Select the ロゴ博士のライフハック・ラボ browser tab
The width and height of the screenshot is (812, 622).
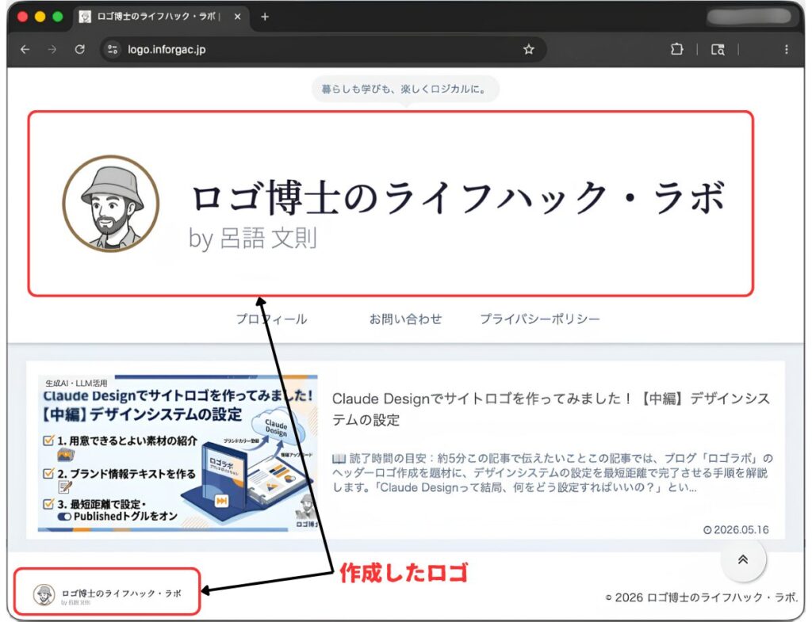(162, 17)
